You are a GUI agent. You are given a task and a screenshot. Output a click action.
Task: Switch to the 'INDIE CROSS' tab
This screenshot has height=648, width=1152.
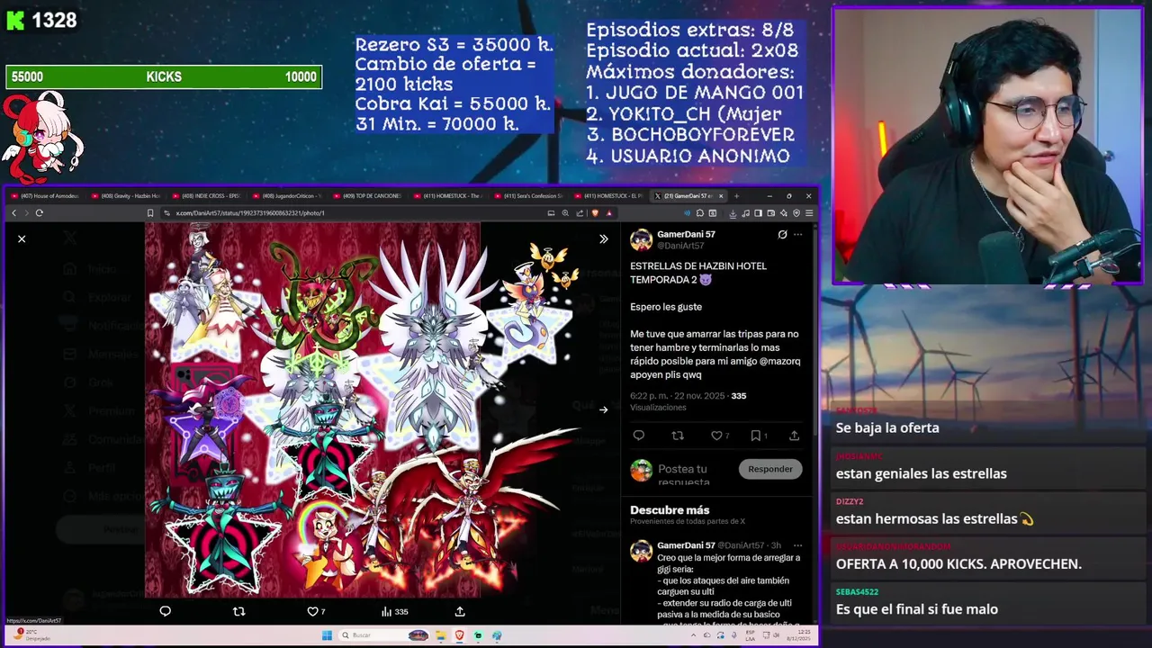click(x=209, y=195)
